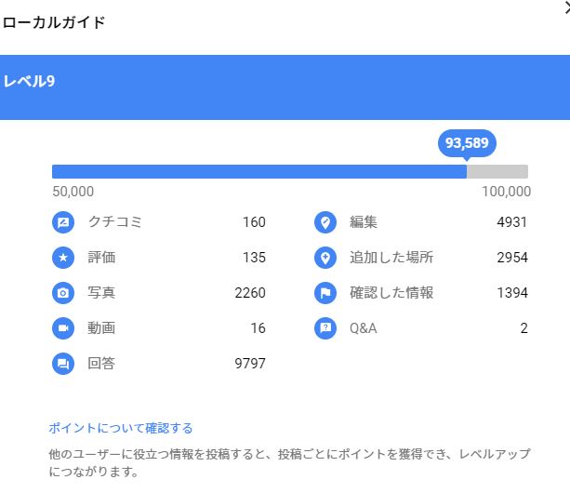Click the 写真 camera icon
The height and width of the screenshot is (493, 570).
click(63, 293)
